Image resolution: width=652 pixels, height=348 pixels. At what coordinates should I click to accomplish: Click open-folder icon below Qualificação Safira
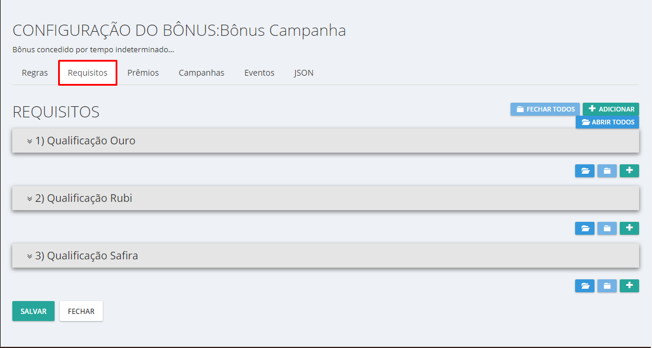pos(585,286)
